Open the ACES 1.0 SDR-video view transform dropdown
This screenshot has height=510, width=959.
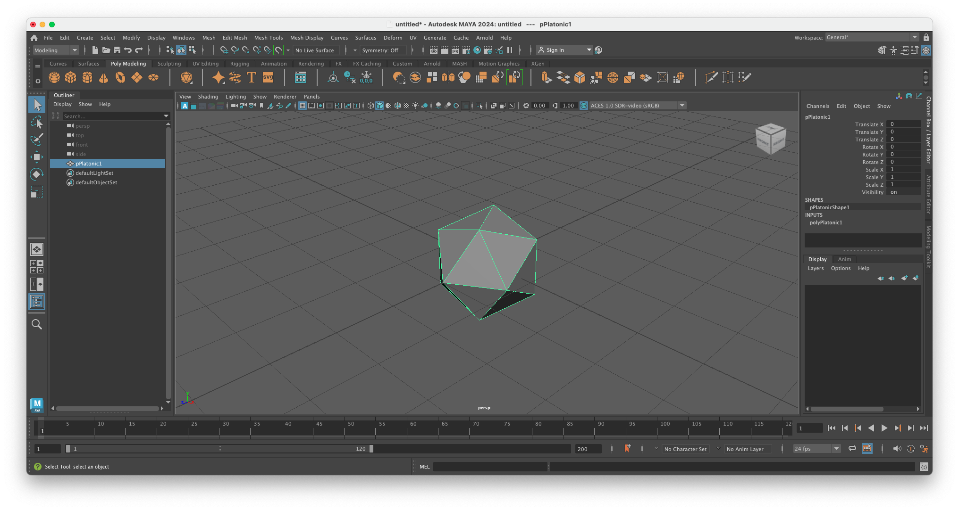coord(638,106)
